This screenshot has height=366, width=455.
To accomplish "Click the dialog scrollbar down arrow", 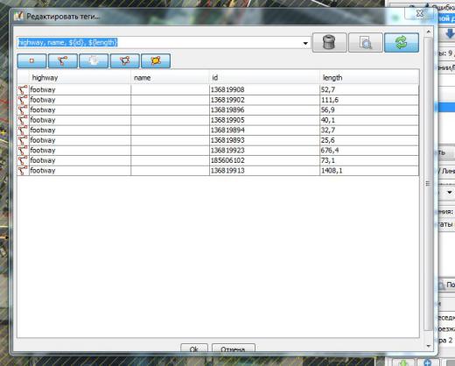I will tap(428, 346).
